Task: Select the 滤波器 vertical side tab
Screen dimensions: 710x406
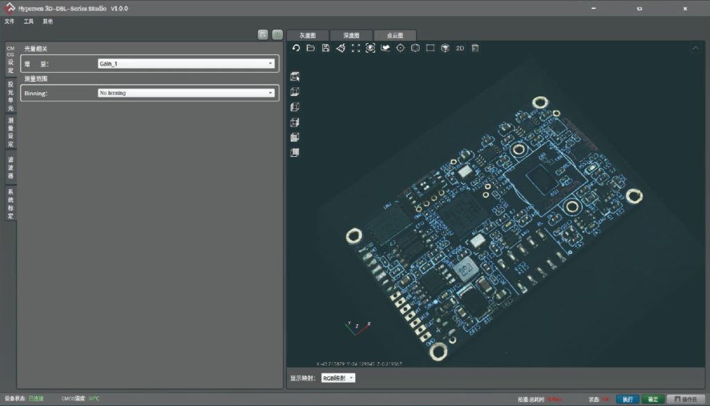Action: (10, 168)
